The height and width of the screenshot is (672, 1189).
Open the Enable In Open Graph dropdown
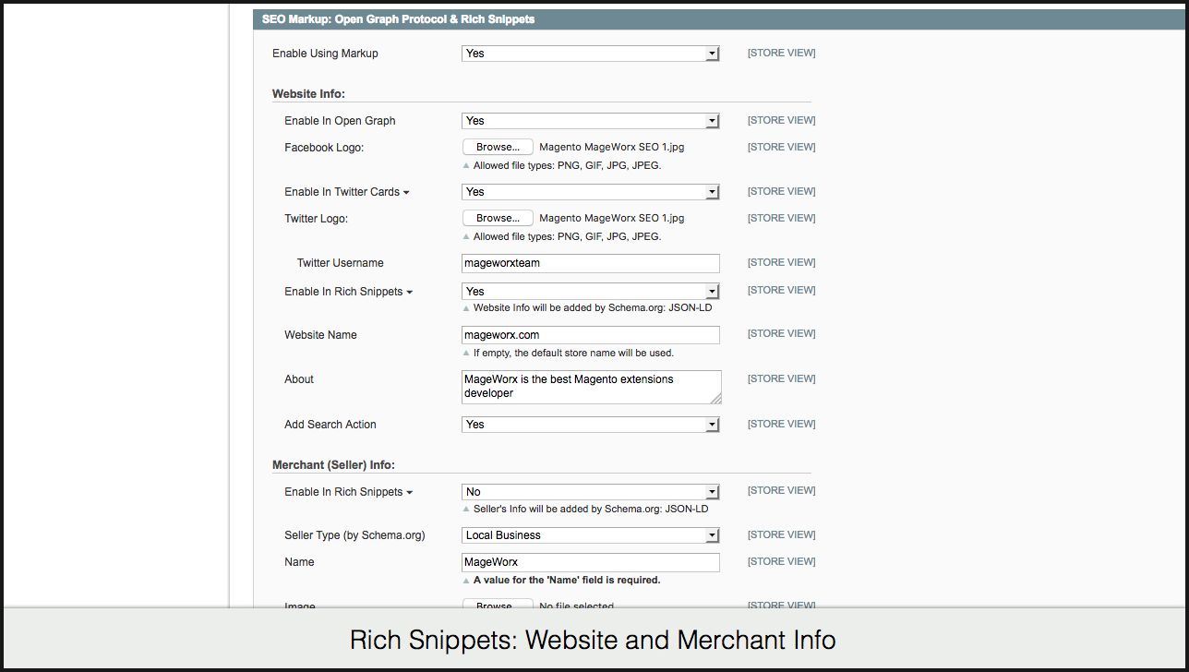click(590, 121)
